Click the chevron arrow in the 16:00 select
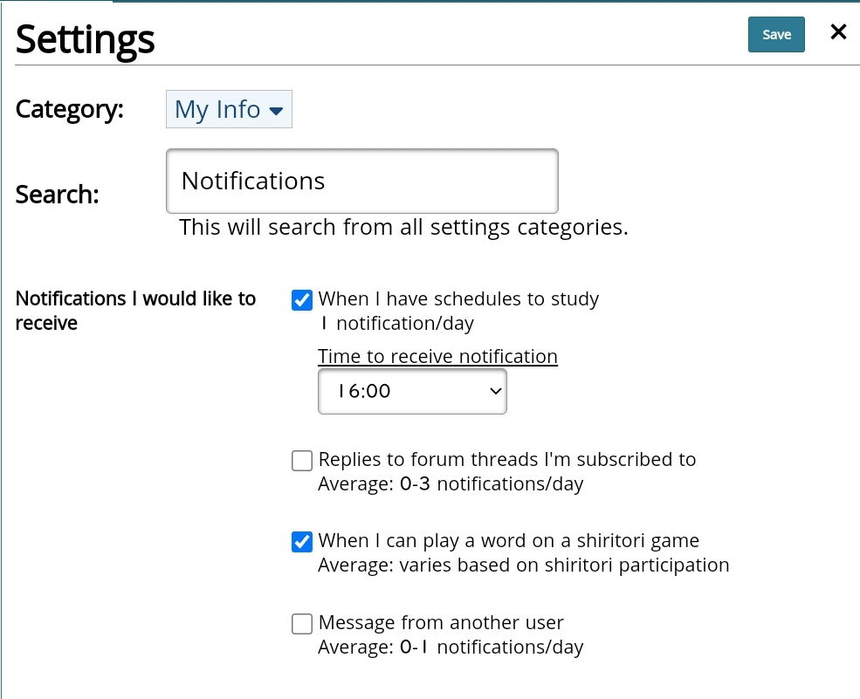 pos(495,391)
